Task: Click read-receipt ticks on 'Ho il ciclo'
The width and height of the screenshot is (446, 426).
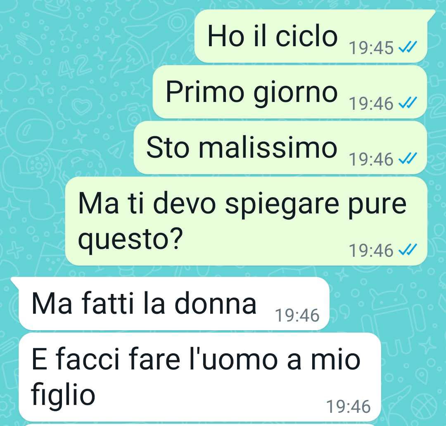Action: click(x=408, y=47)
